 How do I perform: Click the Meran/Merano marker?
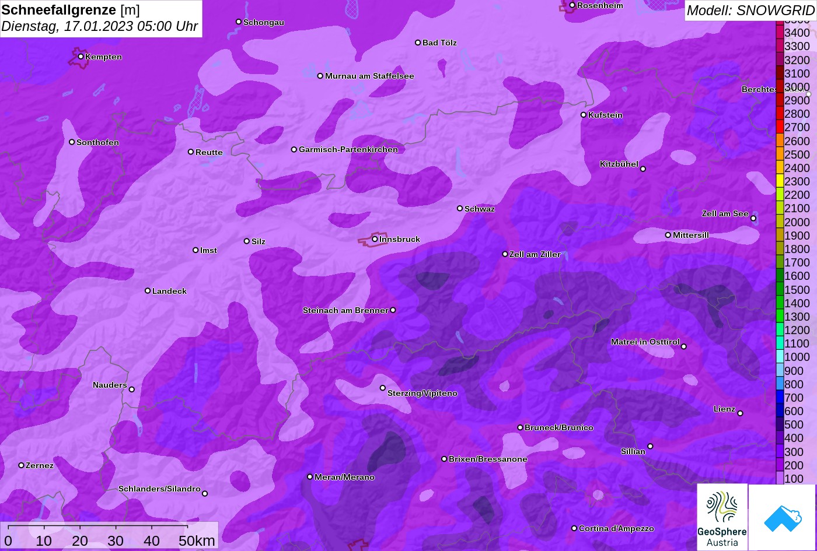click(x=310, y=477)
